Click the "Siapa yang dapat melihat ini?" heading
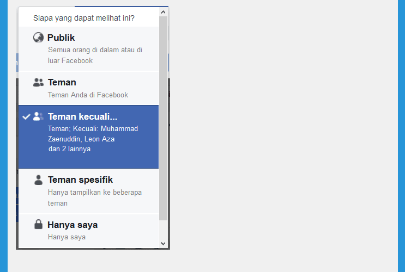This screenshot has height=272, width=405. (84, 18)
